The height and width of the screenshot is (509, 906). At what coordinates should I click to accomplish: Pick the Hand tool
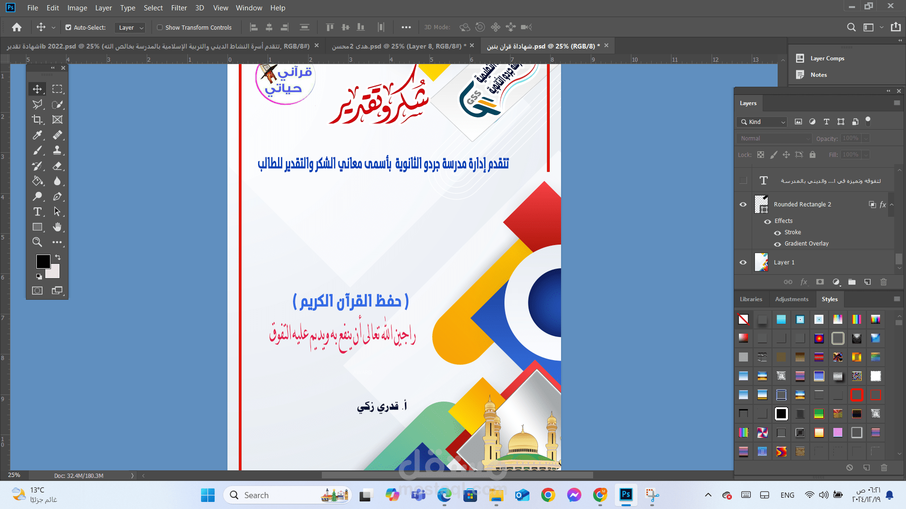pyautogui.click(x=57, y=227)
